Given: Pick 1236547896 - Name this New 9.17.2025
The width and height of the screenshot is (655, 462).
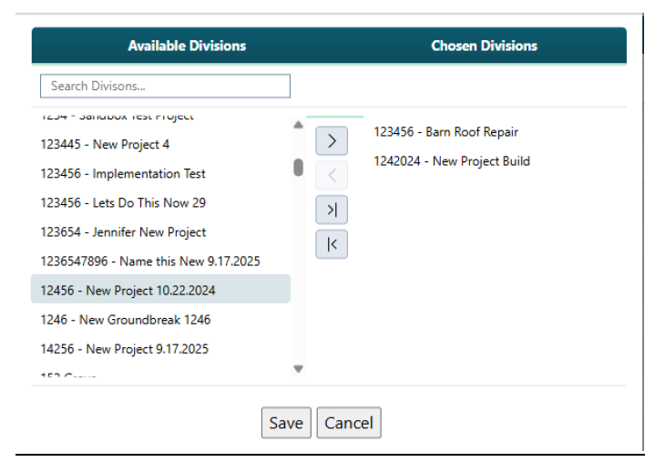Looking at the screenshot, I should pos(150,261).
